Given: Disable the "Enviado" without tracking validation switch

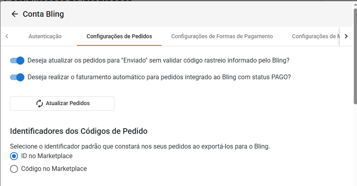Looking at the screenshot, I should click(x=17, y=61).
